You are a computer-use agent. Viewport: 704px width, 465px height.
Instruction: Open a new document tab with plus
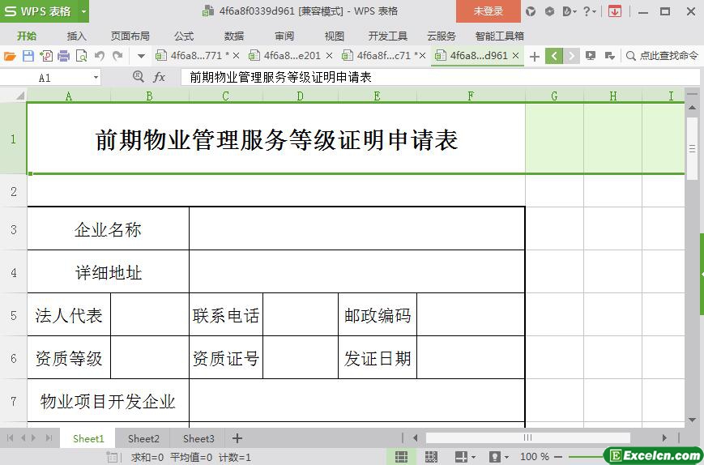pyautogui.click(x=535, y=56)
